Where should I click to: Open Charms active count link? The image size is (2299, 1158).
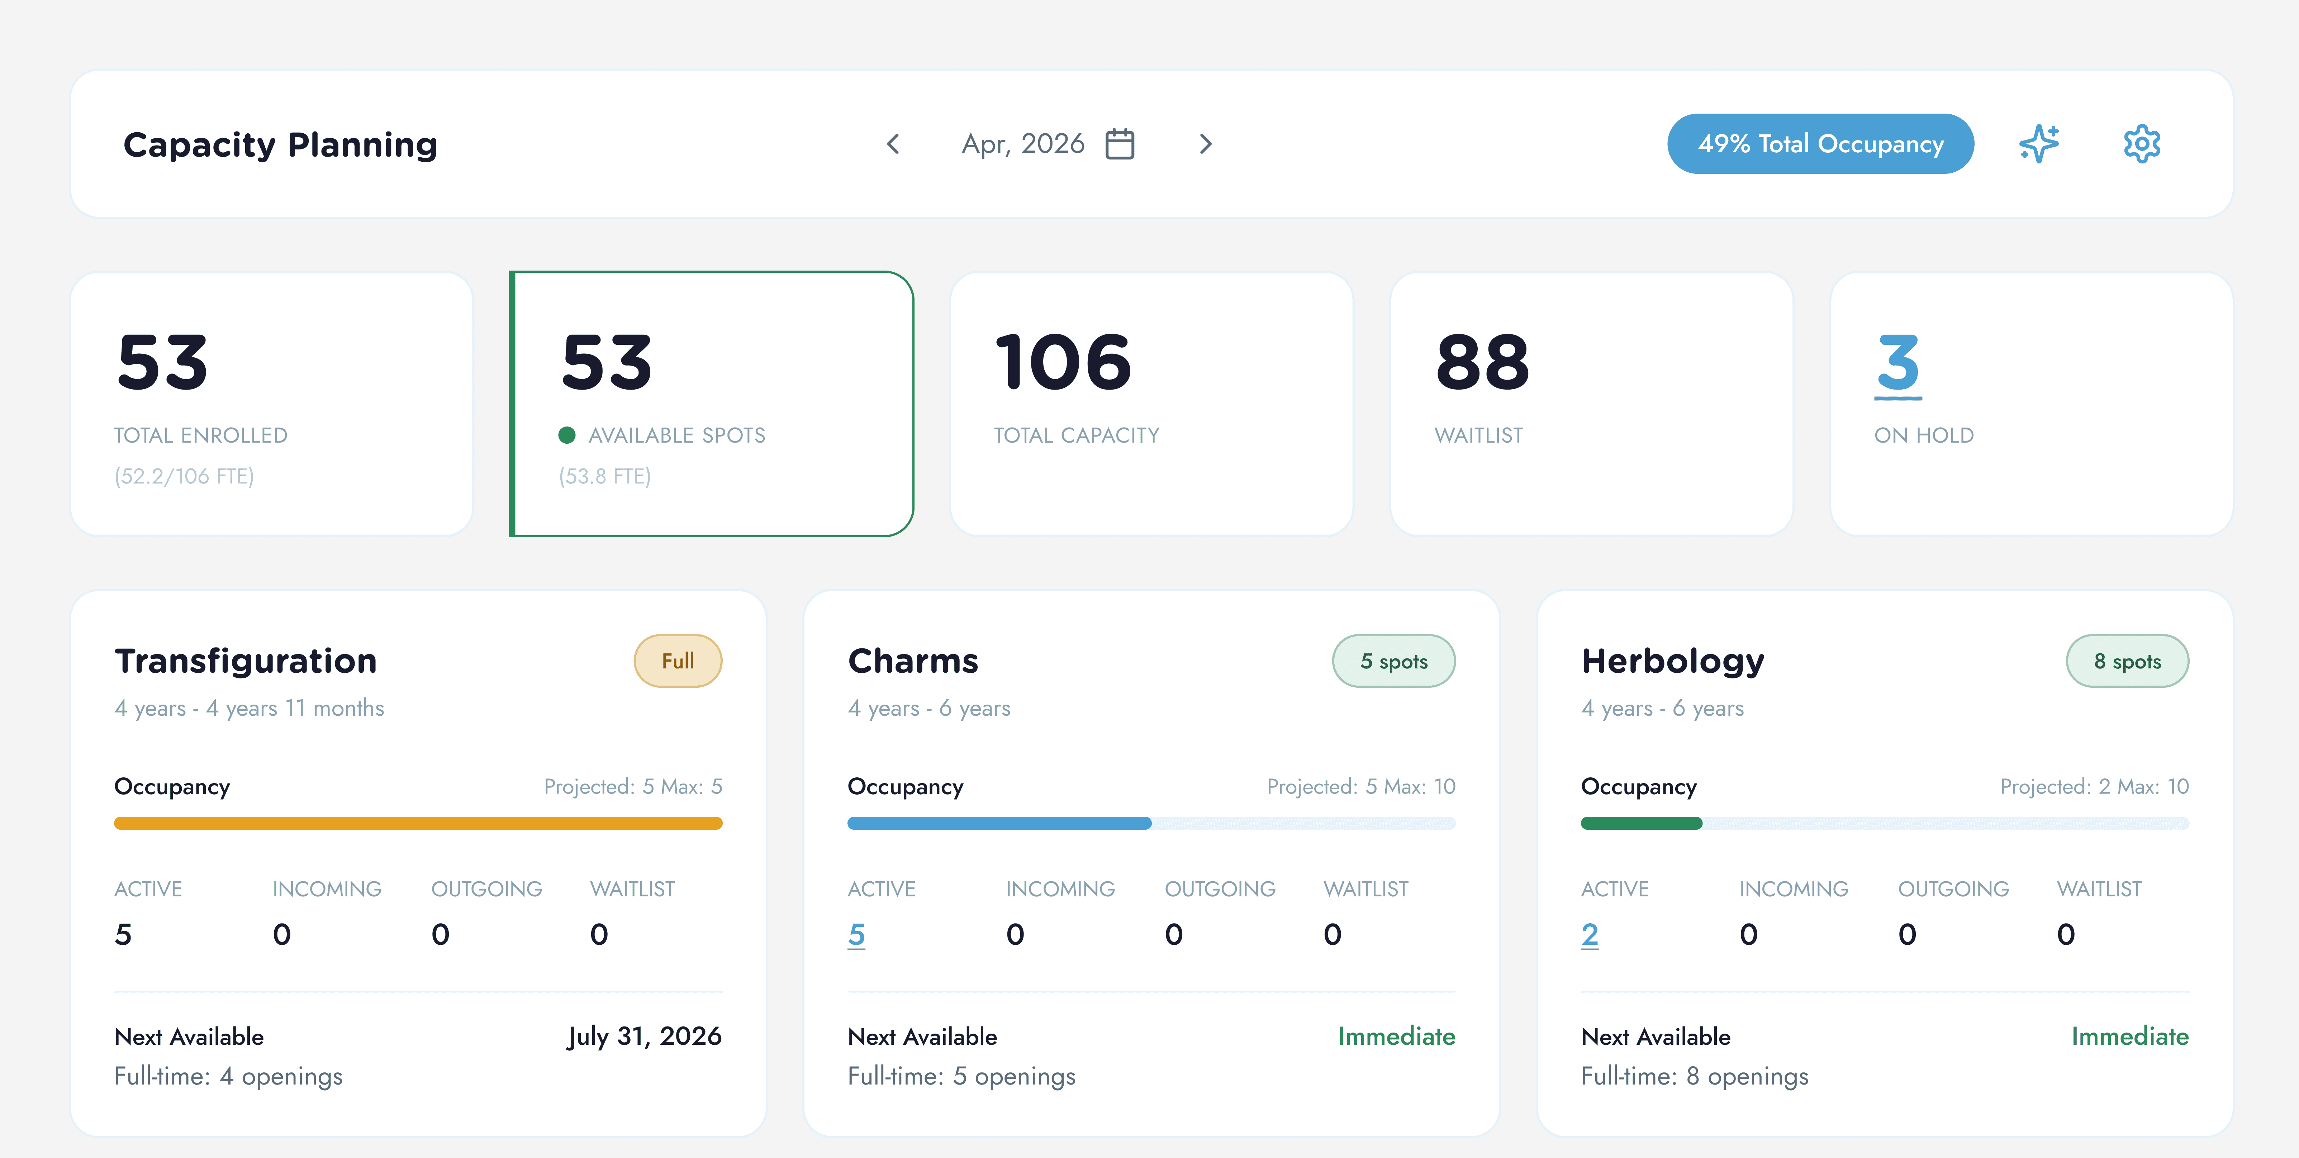click(x=856, y=934)
